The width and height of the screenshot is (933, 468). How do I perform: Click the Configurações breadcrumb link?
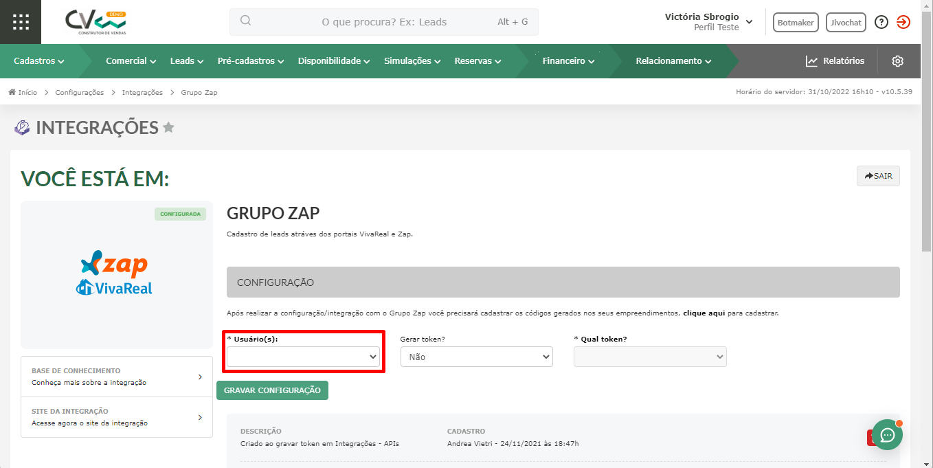(80, 92)
